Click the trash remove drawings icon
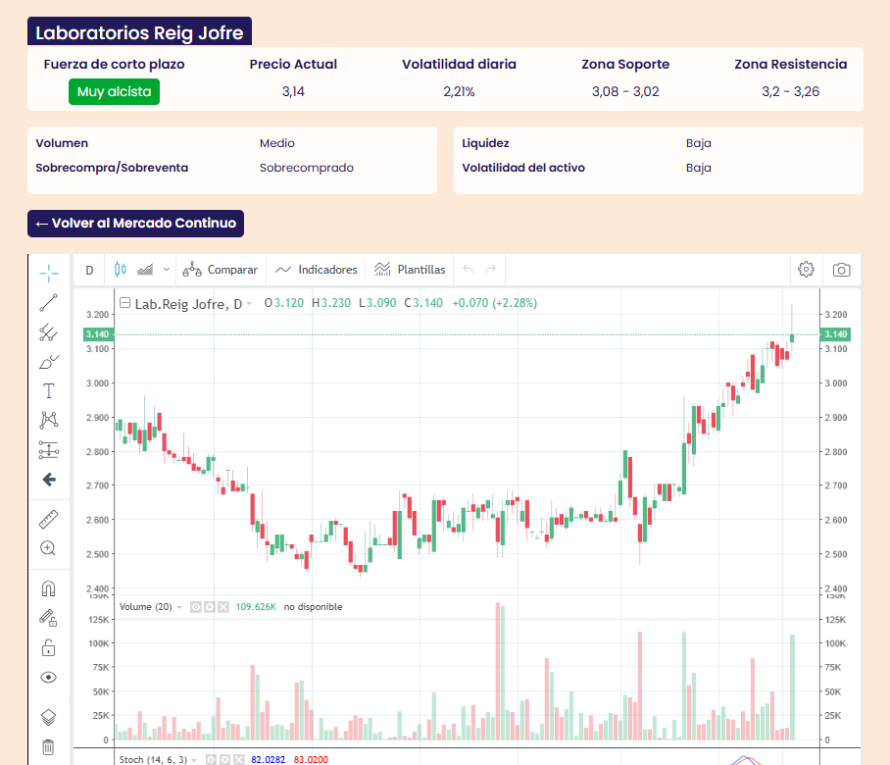Image resolution: width=890 pixels, height=765 pixels. pyautogui.click(x=49, y=746)
